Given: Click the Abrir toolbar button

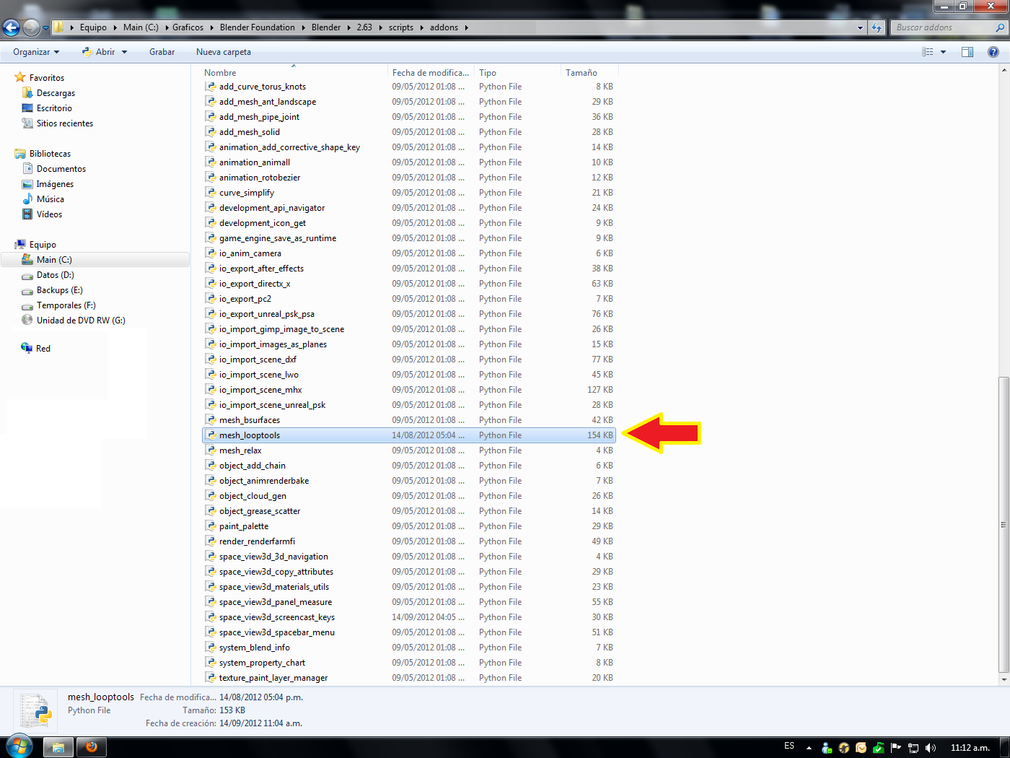Looking at the screenshot, I should point(98,52).
